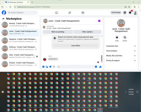Click the listing thumbnail in right panel
Viewport: 141px width, 112px height.
(x=121, y=23)
